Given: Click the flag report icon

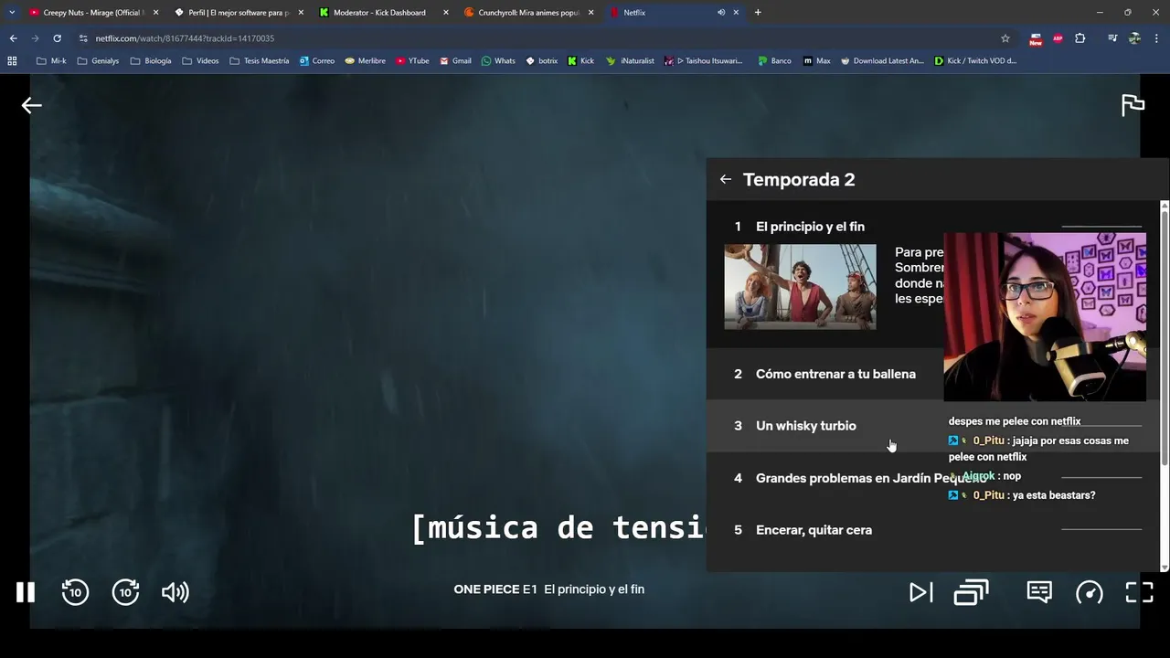Looking at the screenshot, I should pos(1133,105).
